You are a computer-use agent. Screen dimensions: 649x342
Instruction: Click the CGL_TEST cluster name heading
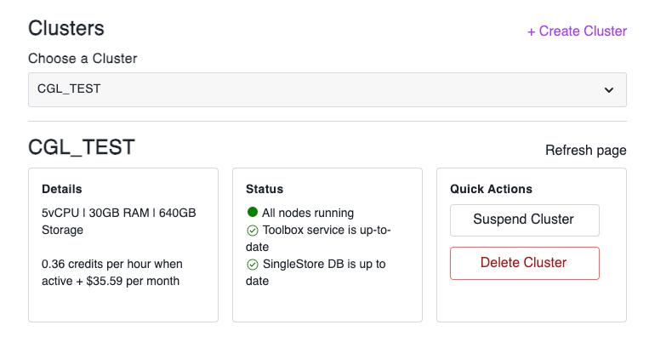click(x=82, y=147)
